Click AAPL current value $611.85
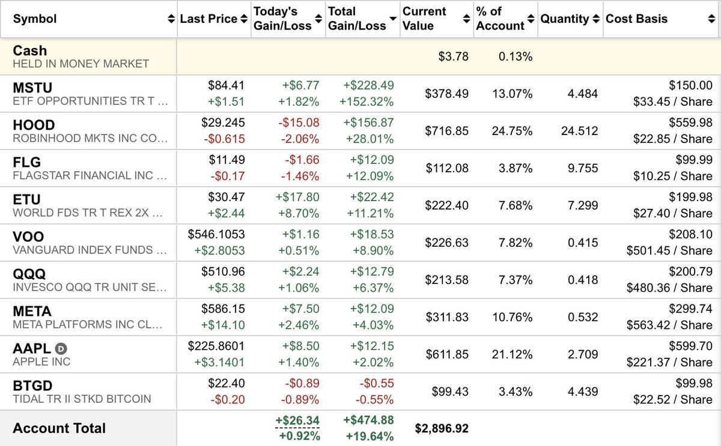Viewport: 721px width, 446px height. [x=447, y=354]
